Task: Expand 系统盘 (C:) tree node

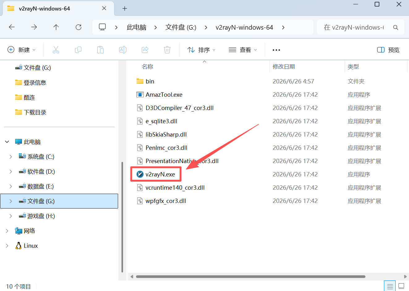Action: pos(11,157)
